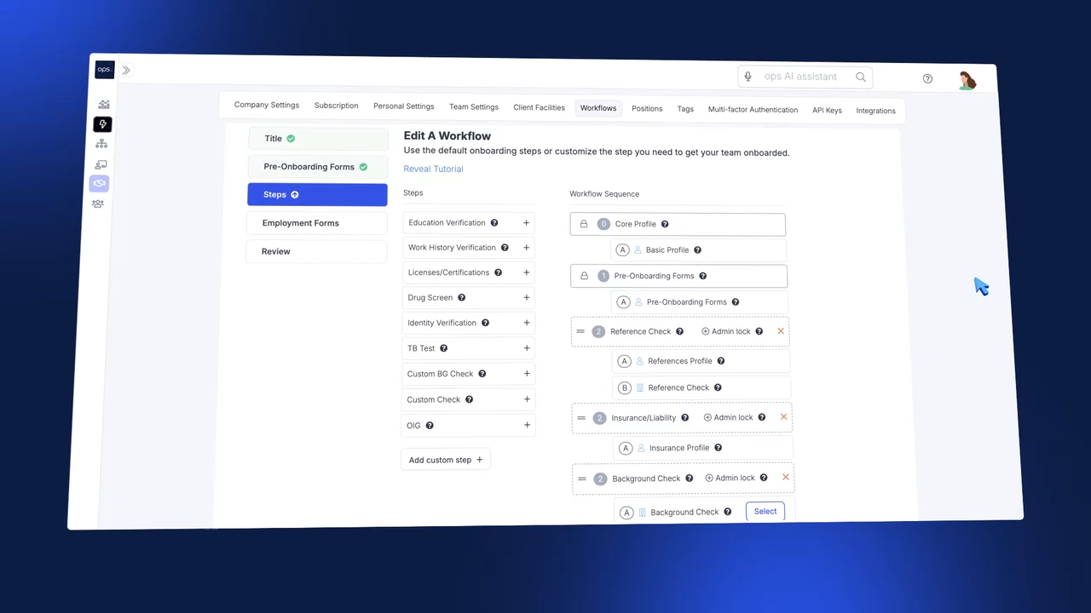Open the help question mark icon
This screenshot has width=1091, height=613.
click(927, 79)
